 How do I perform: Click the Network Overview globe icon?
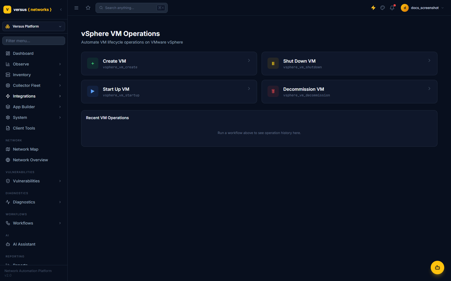(8, 160)
